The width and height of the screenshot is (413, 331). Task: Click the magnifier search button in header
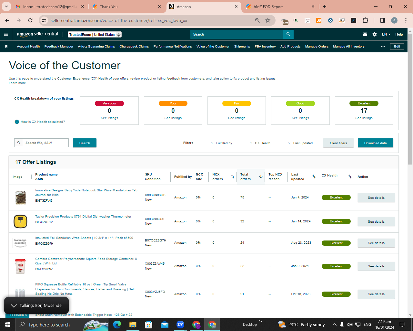[x=288, y=34]
